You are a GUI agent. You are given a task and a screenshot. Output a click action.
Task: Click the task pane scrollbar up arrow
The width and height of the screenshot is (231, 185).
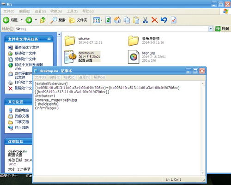[x=60, y=35]
